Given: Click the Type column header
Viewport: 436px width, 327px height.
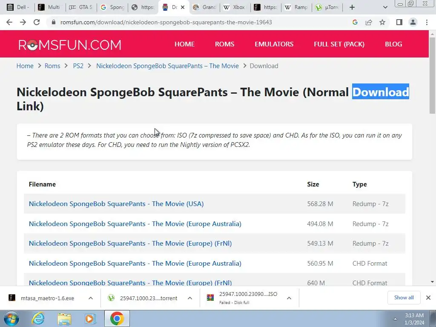Looking at the screenshot, I should click(359, 184).
